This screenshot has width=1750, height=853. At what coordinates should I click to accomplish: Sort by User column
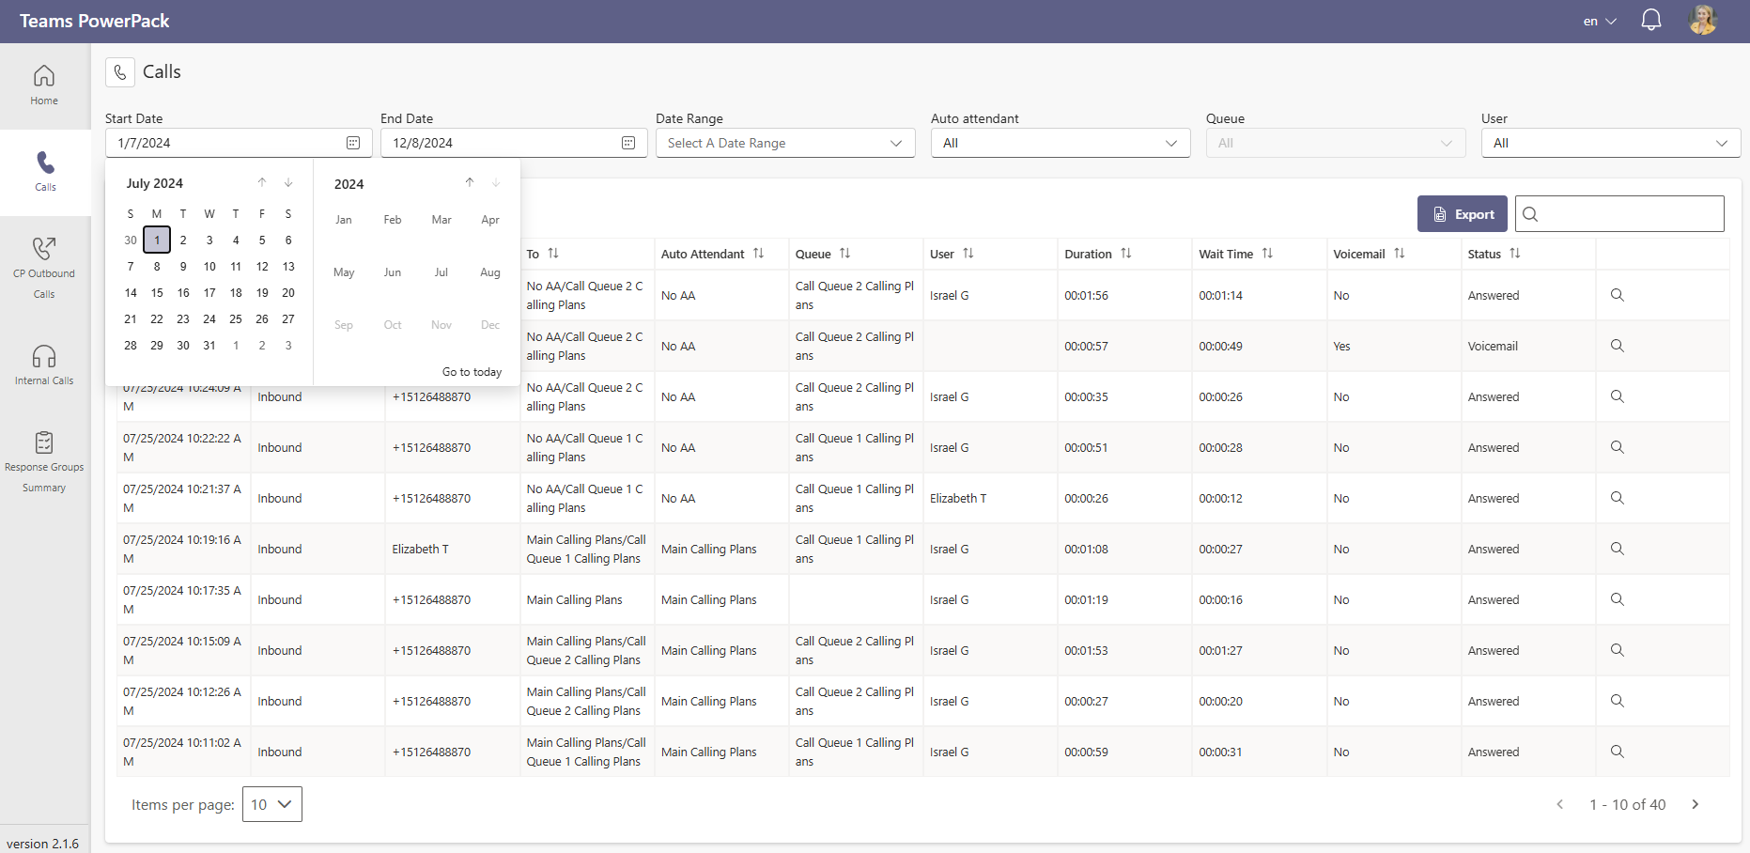pos(968,254)
